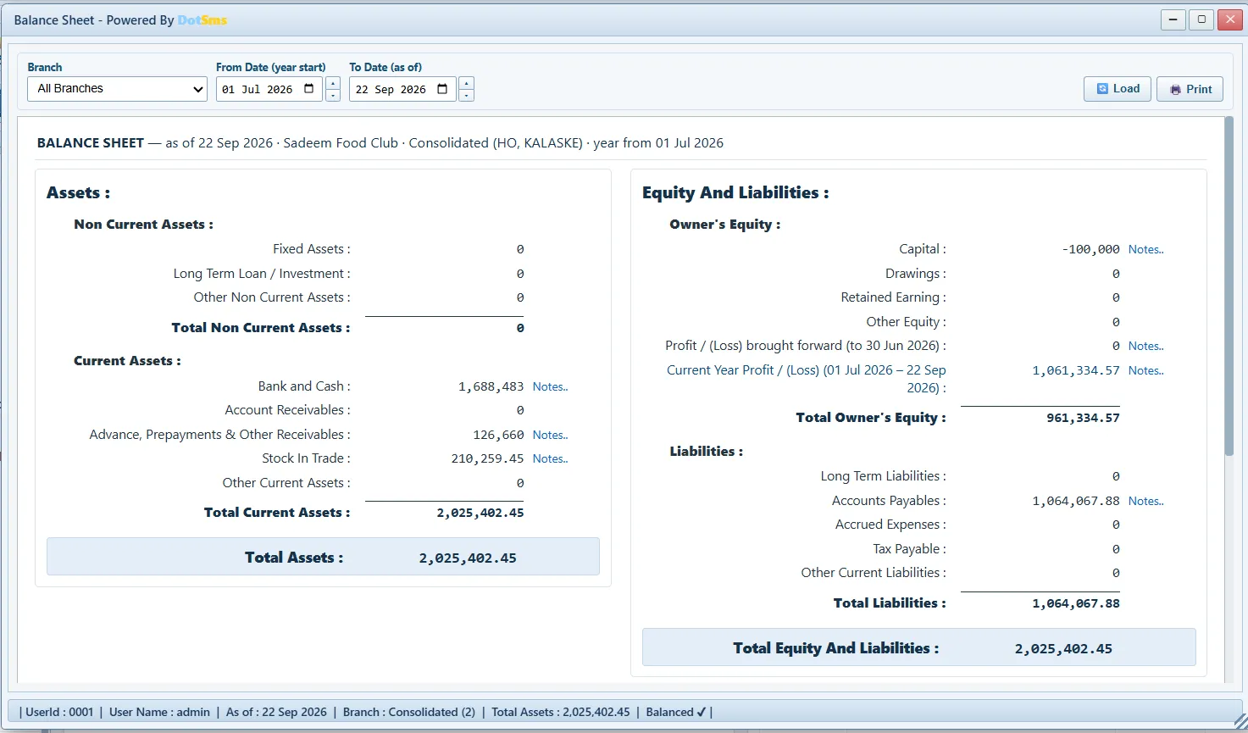The width and height of the screenshot is (1248, 733).
Task: Click the Retained Earning row label
Action: pyautogui.click(x=894, y=297)
